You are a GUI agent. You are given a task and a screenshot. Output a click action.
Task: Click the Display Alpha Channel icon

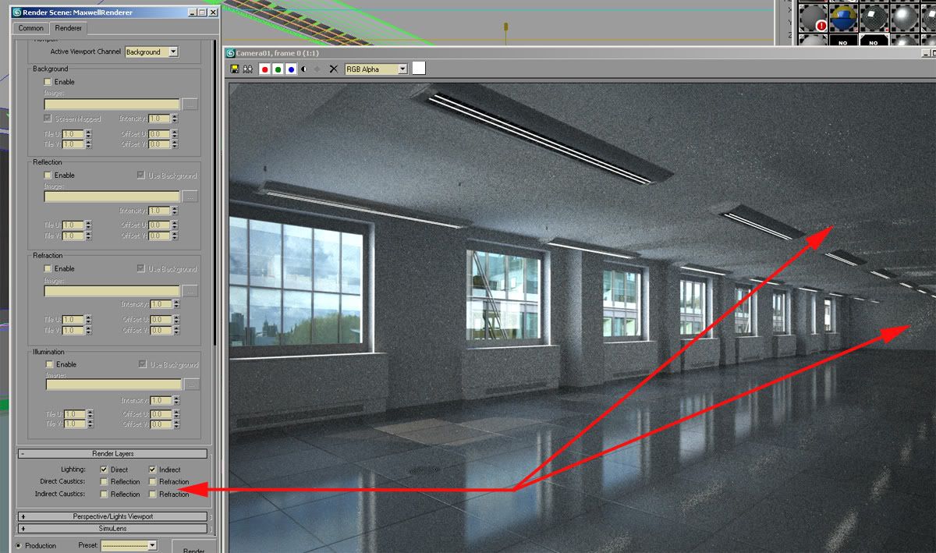pos(304,69)
